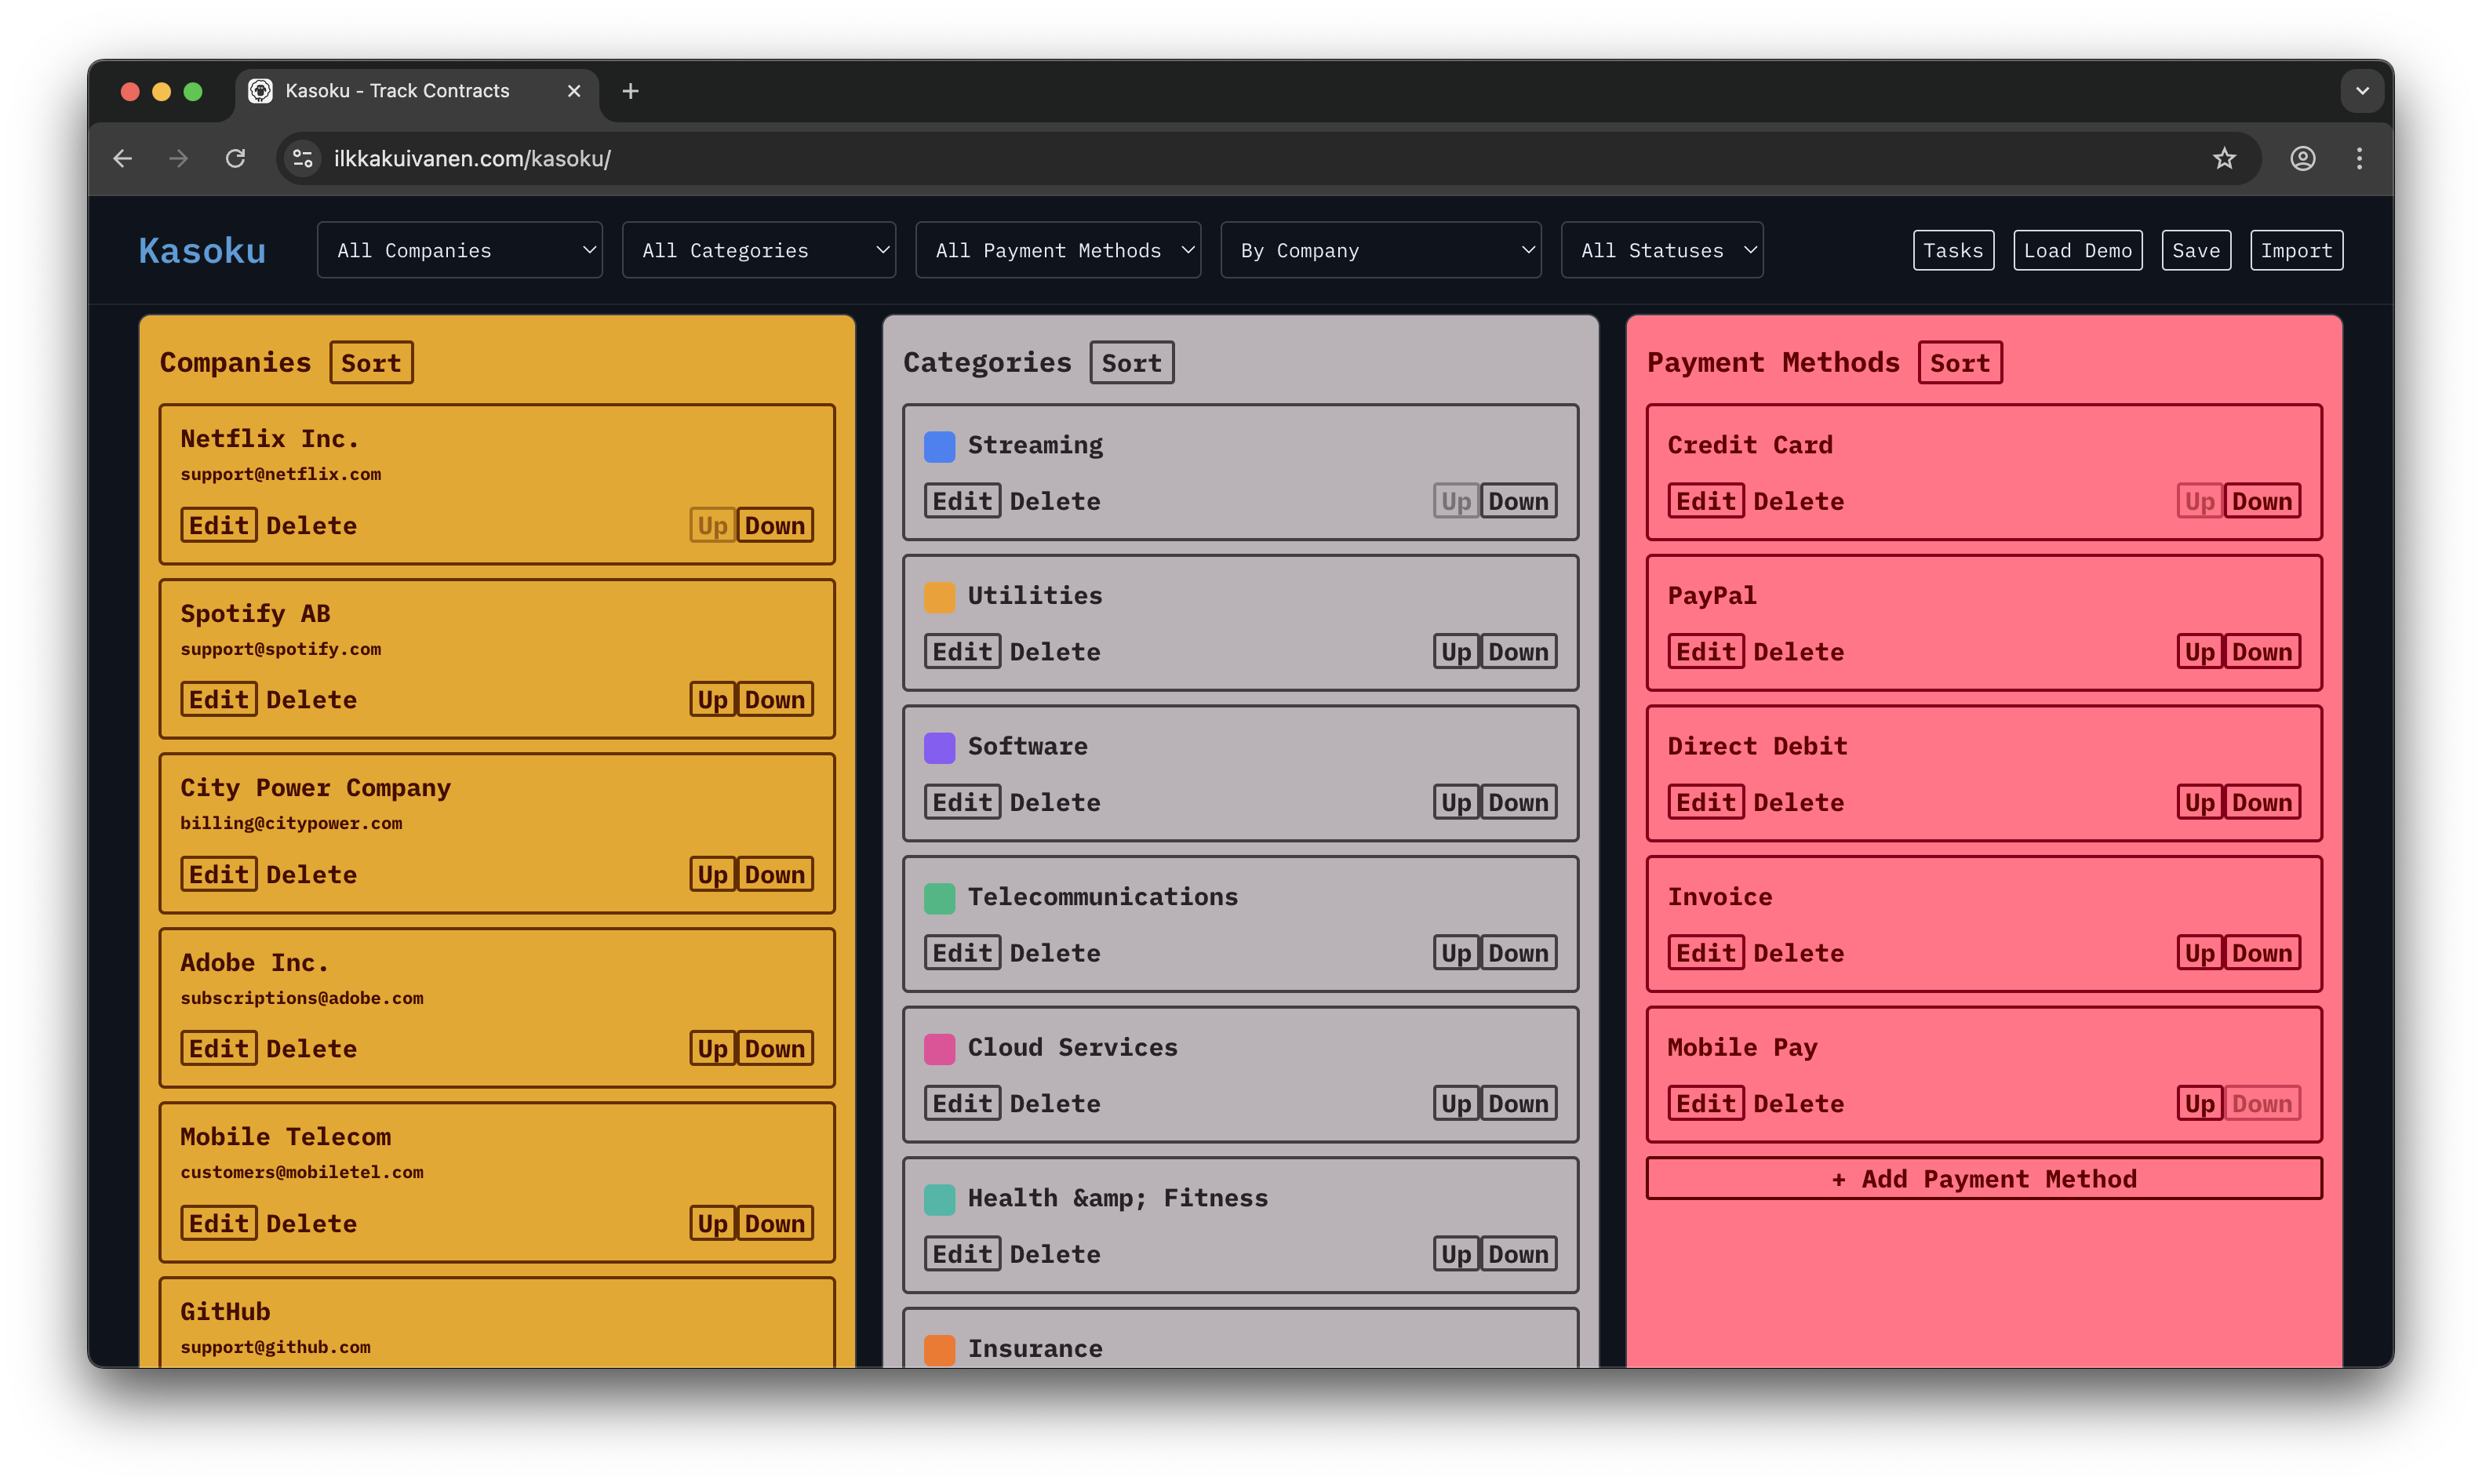Open the By Company grouping dropdown
Viewport: 2482px width, 1484px height.
1380,250
